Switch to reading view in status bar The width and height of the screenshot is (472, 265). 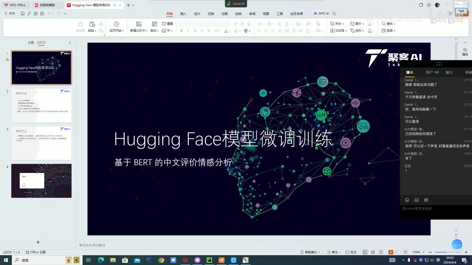381,252
